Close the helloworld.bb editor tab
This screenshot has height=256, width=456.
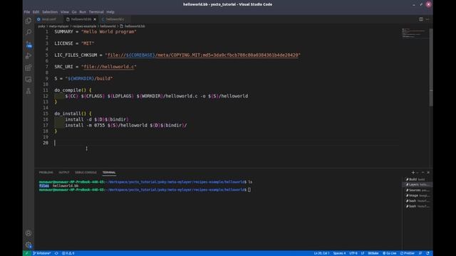coord(95,19)
